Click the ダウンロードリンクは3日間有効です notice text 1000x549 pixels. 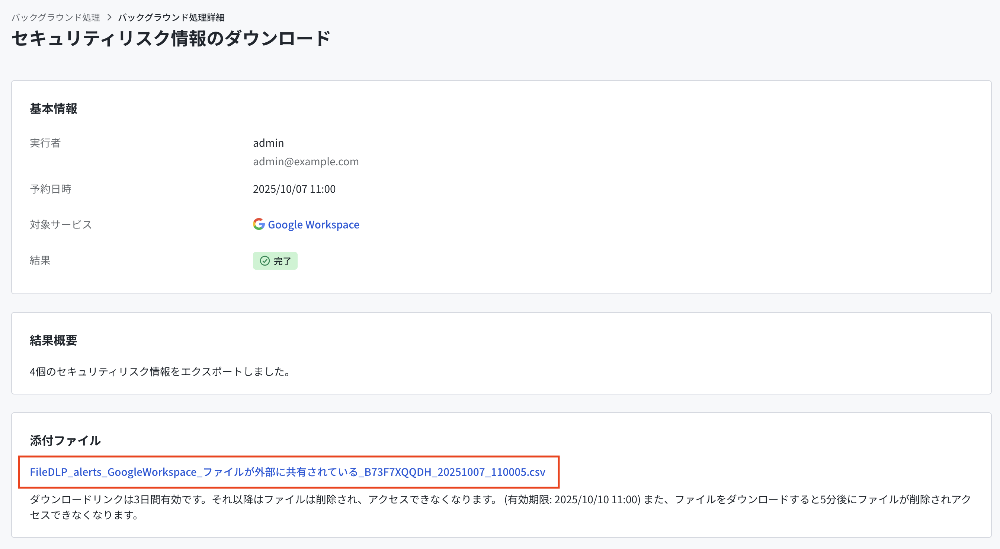pos(500,507)
